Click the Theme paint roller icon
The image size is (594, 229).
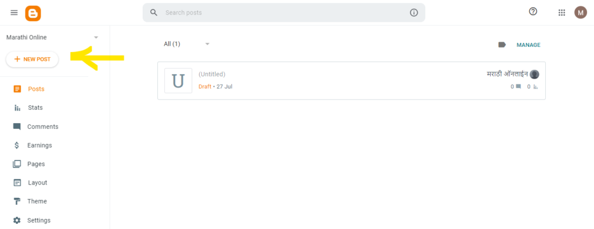(x=17, y=201)
